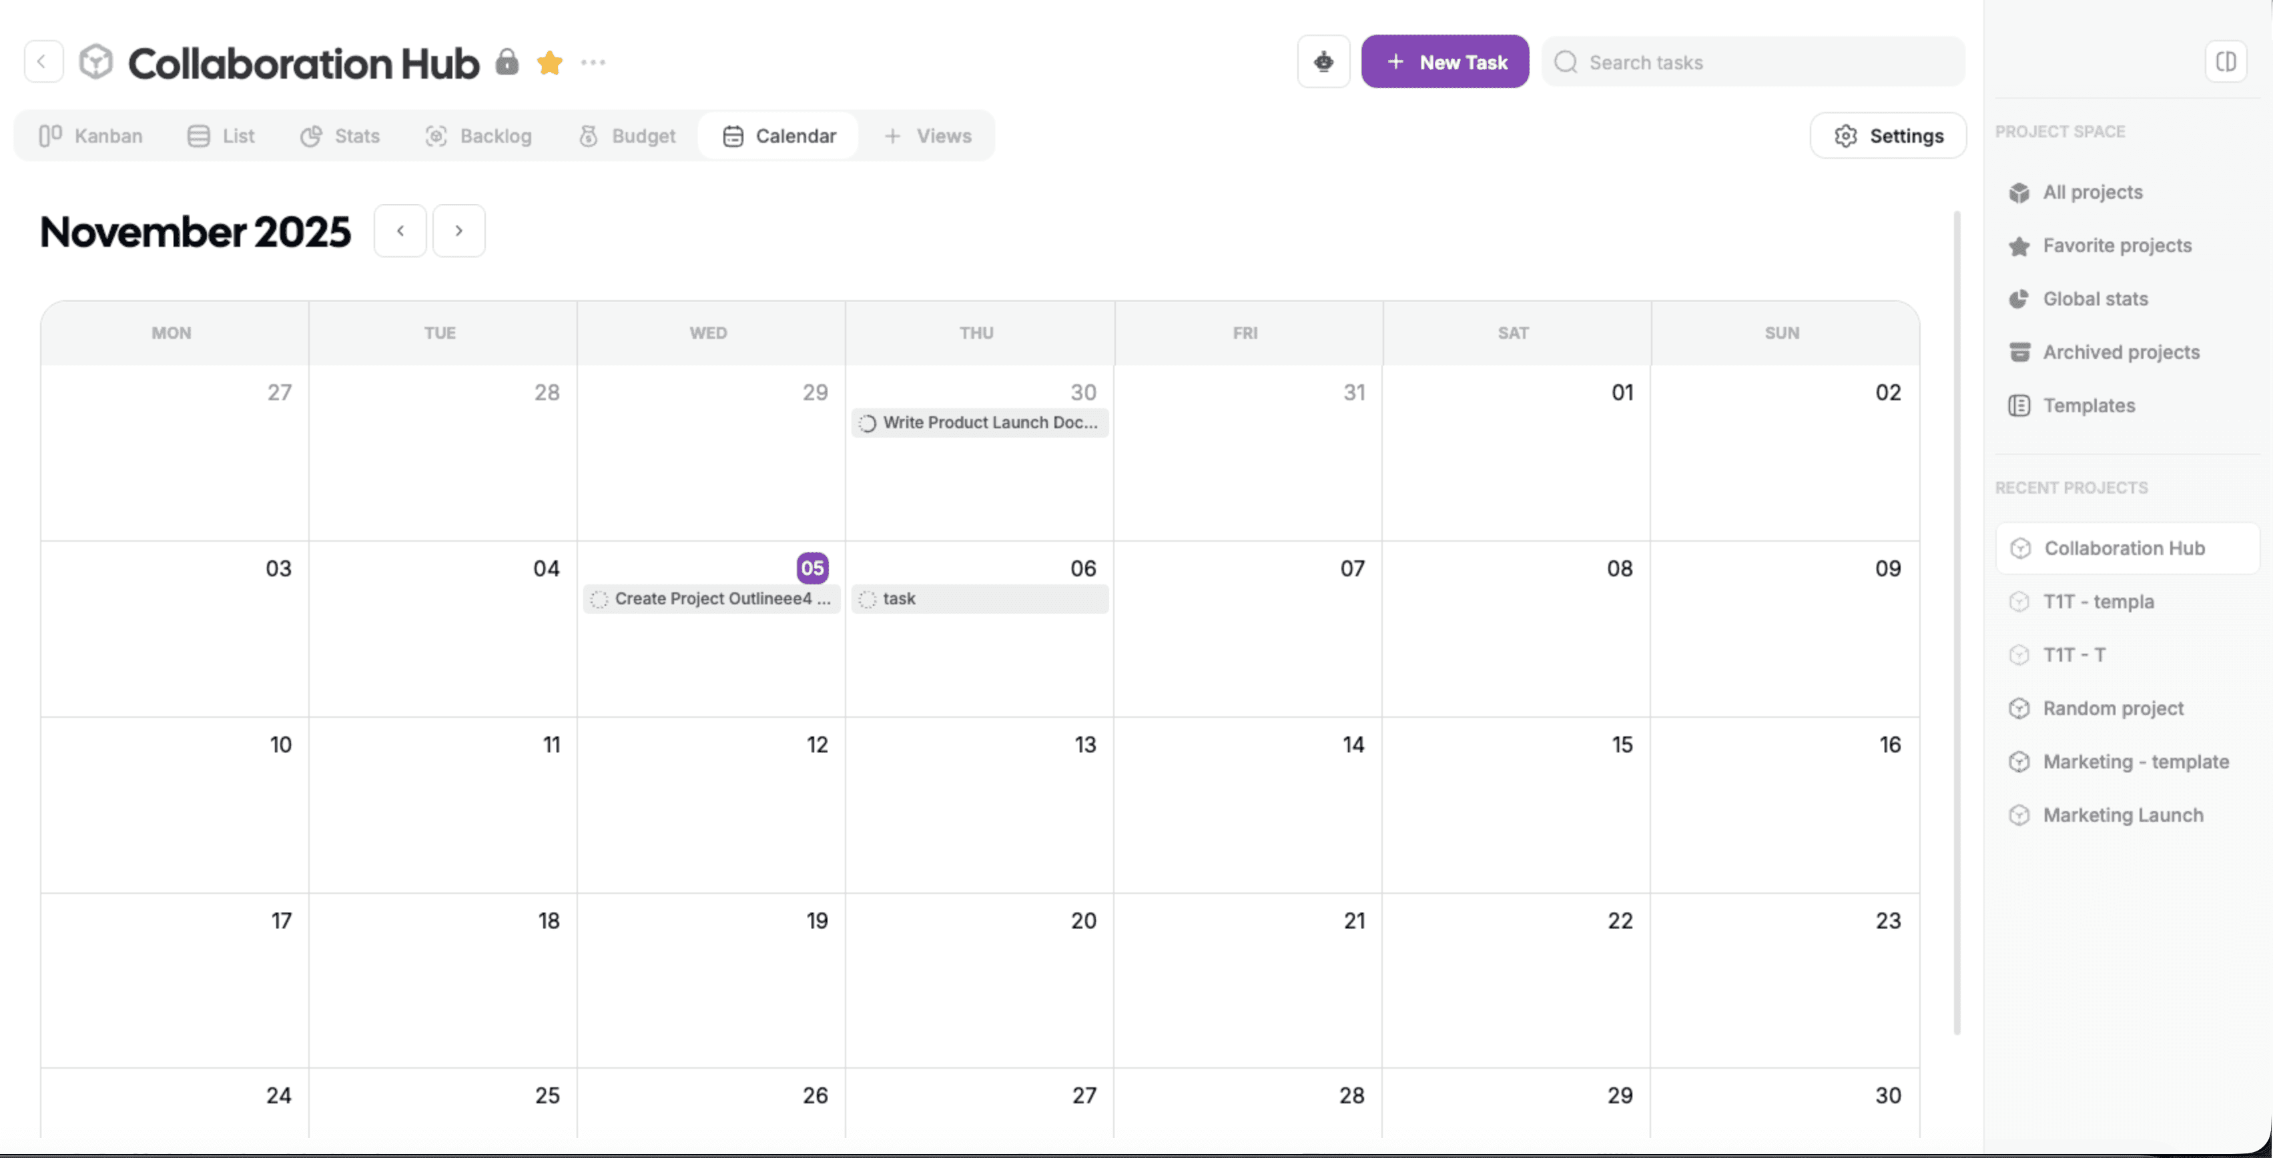This screenshot has height=1158, width=2273.
Task: Click the lock icon beside project title
Action: [507, 62]
